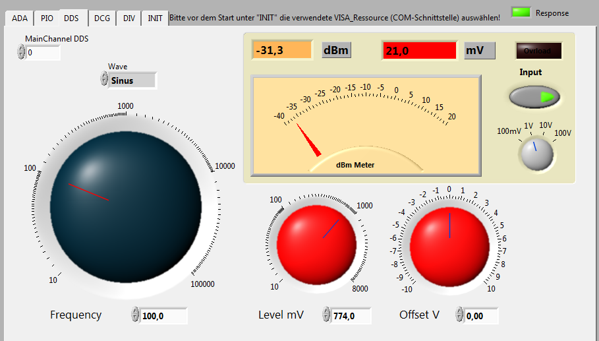599x341 pixels.
Task: Click the dBm unit button
Action: (336, 50)
